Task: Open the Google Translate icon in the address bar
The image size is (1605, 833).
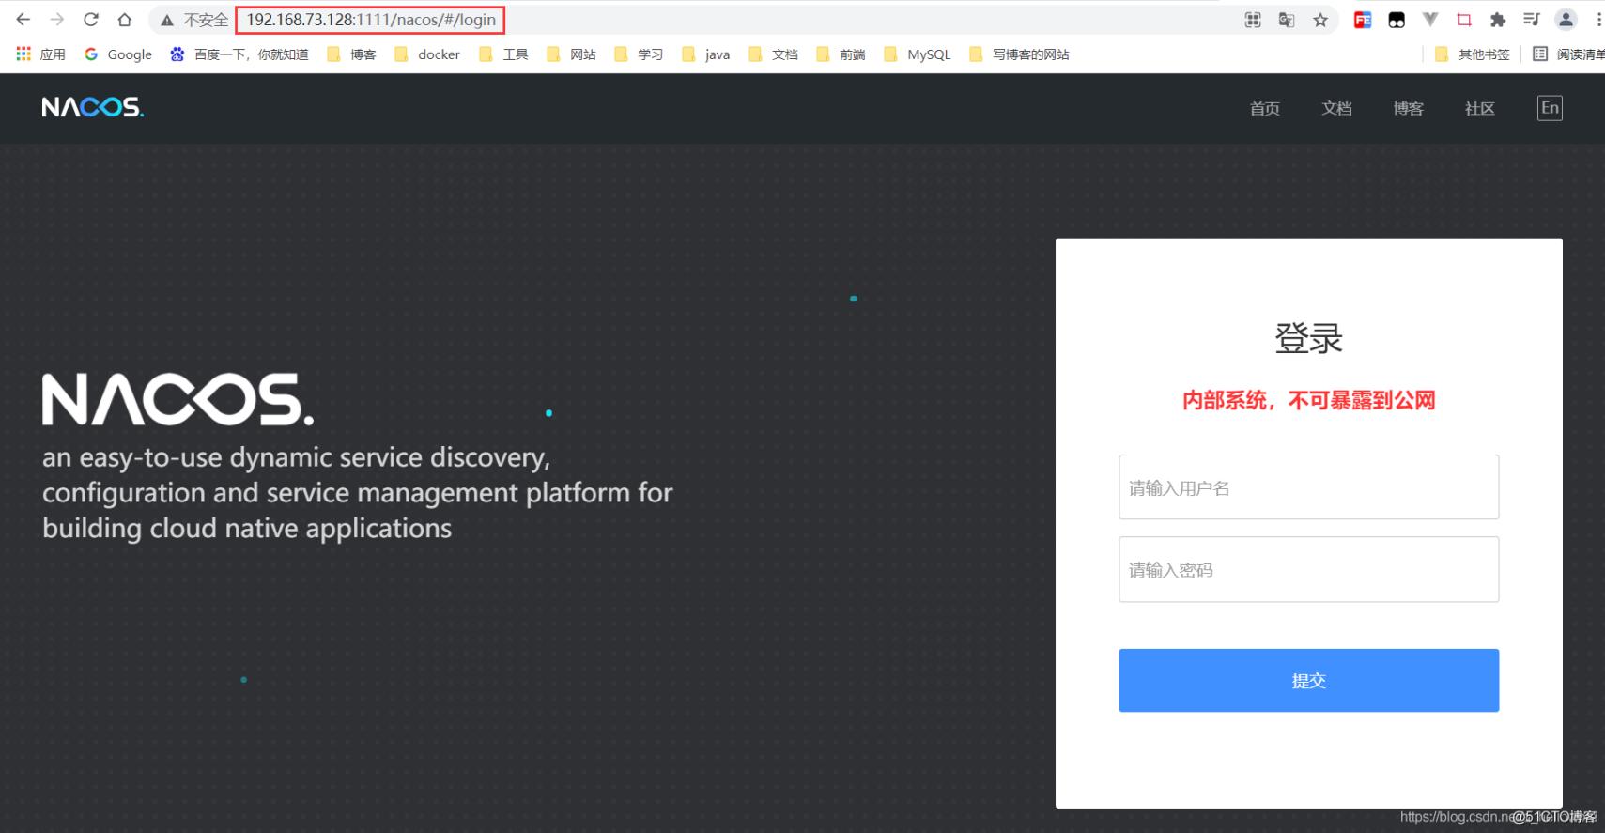Action: 1287,20
